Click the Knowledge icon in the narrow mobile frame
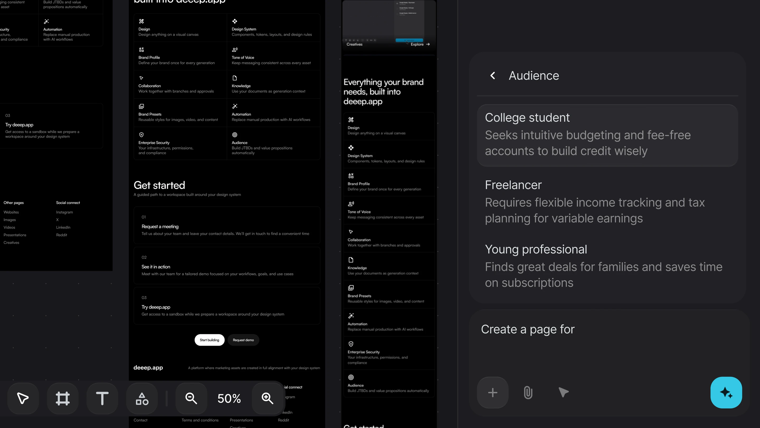The image size is (760, 428). [351, 260]
